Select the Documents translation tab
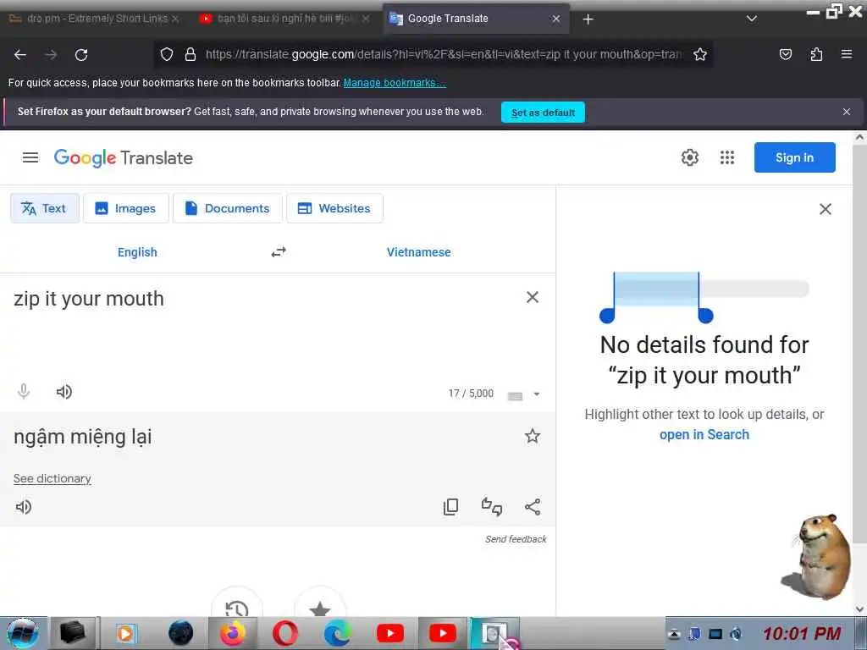This screenshot has height=650, width=867. pyautogui.click(x=227, y=208)
